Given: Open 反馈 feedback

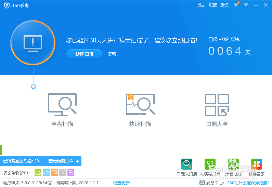Looking at the screenshot, I should (224, 5).
